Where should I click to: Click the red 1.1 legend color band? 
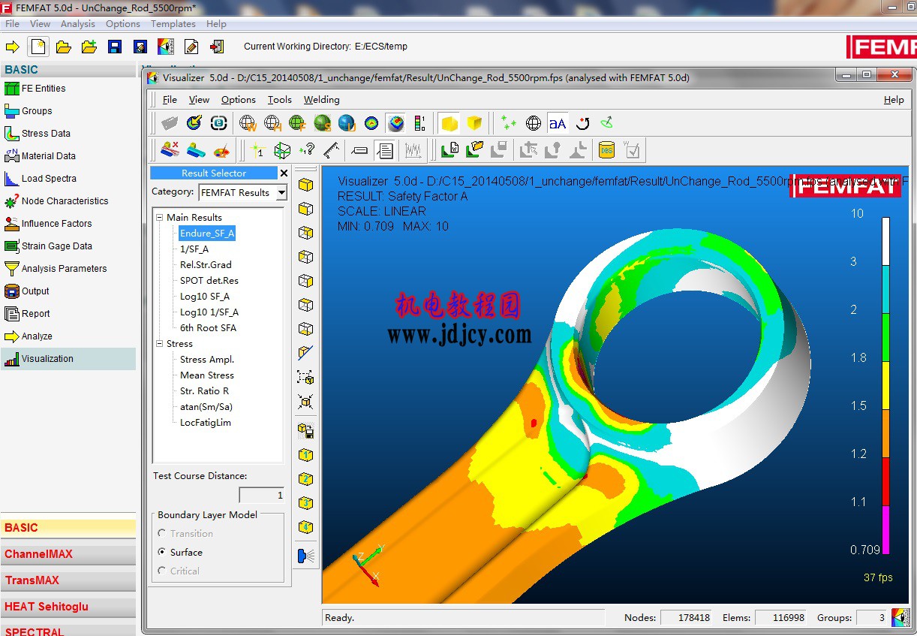[885, 481]
